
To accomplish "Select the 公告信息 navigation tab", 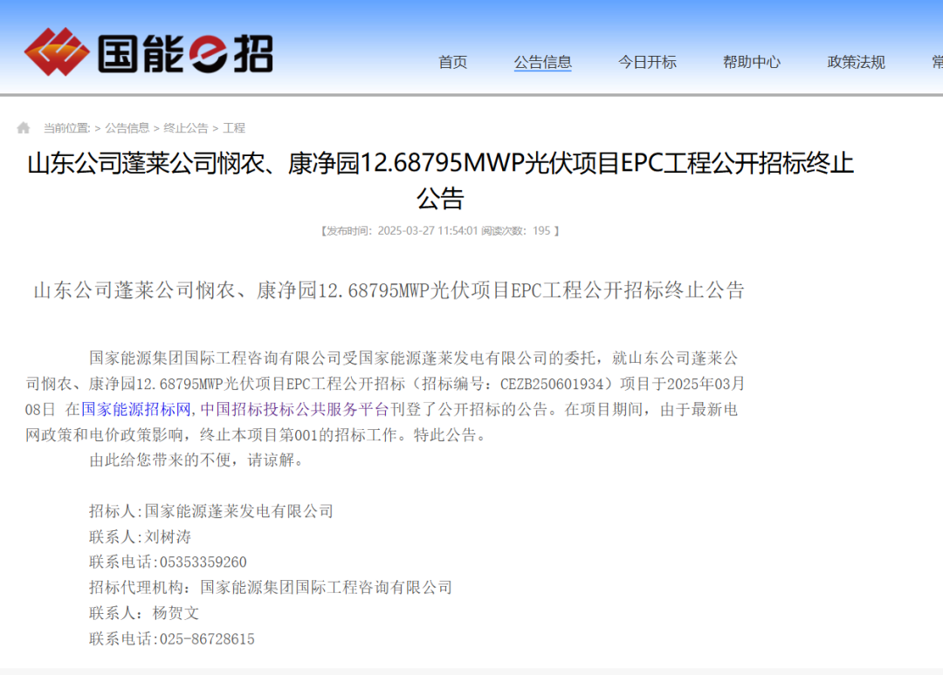I will coord(542,62).
